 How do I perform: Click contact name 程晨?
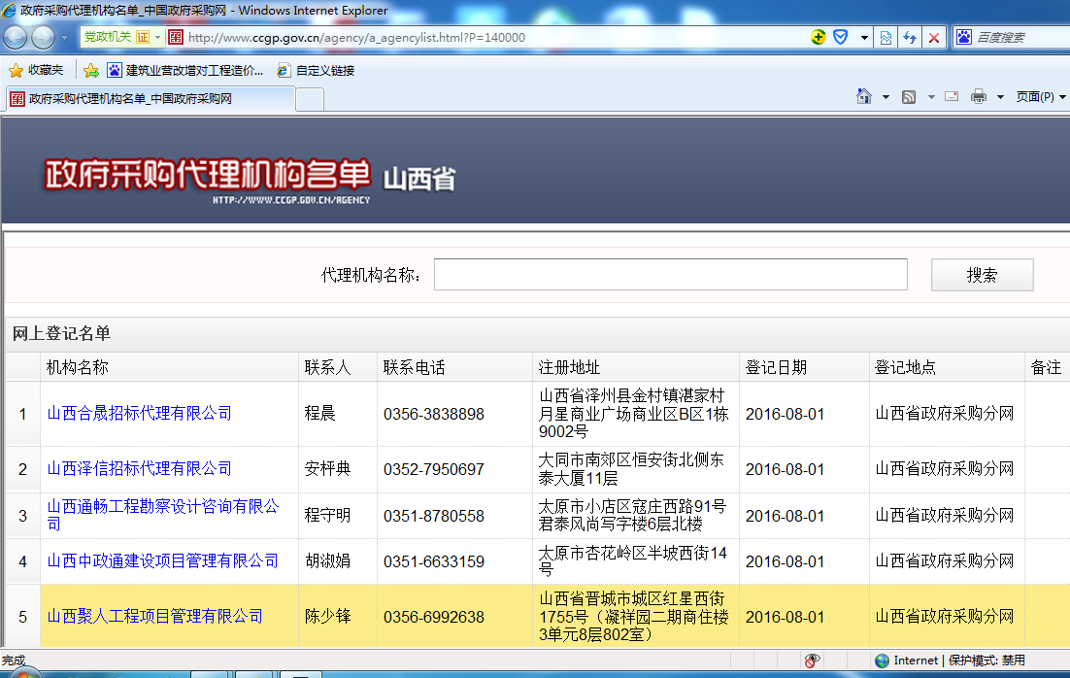pos(320,414)
